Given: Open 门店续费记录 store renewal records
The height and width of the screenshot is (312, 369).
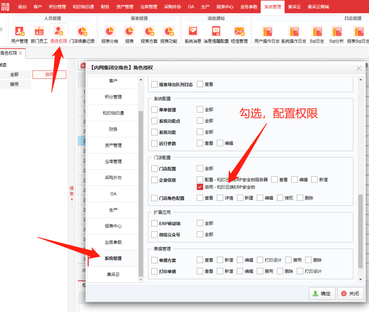Looking at the screenshot, I should tap(82, 34).
